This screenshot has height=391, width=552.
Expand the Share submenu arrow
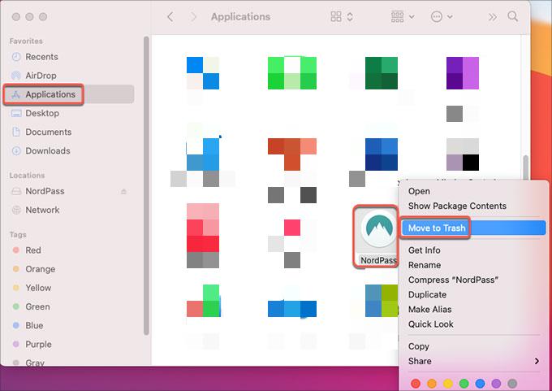coord(537,361)
